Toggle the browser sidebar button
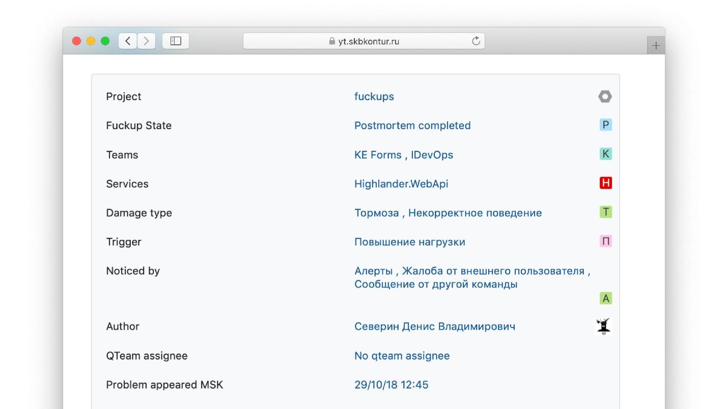728x409 pixels. coord(176,41)
